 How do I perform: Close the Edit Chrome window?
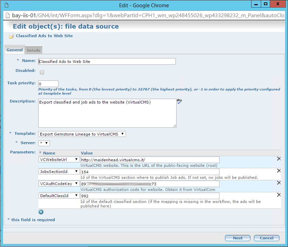(x=278, y=4)
